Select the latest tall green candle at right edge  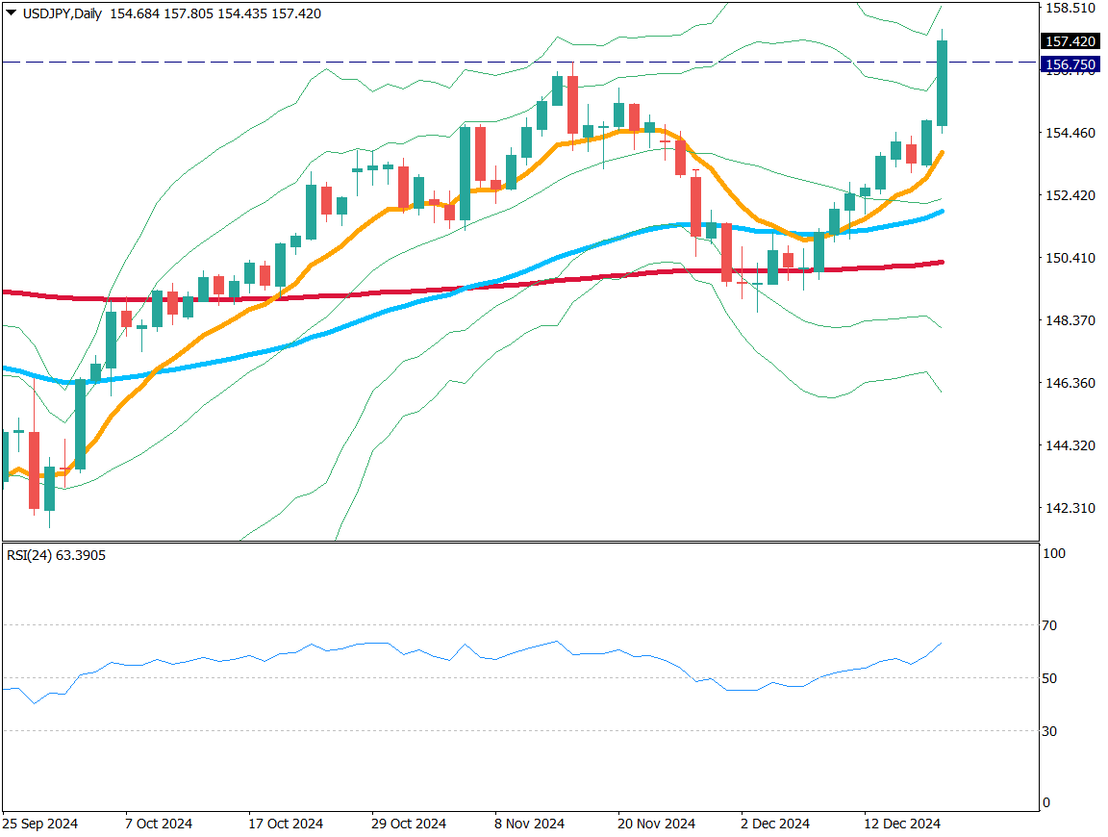942,83
